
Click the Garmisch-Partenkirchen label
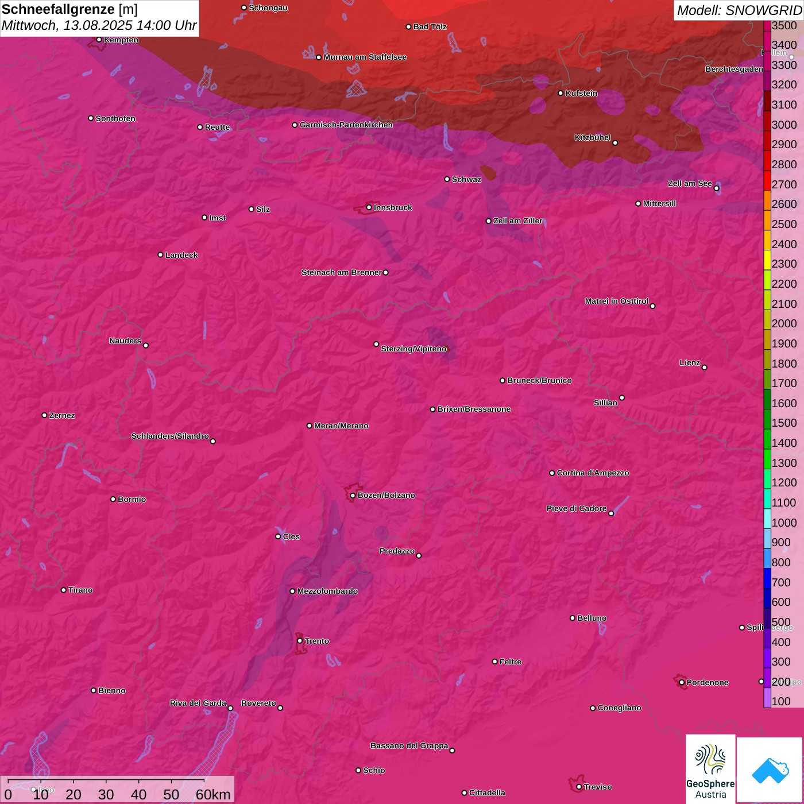(346, 125)
